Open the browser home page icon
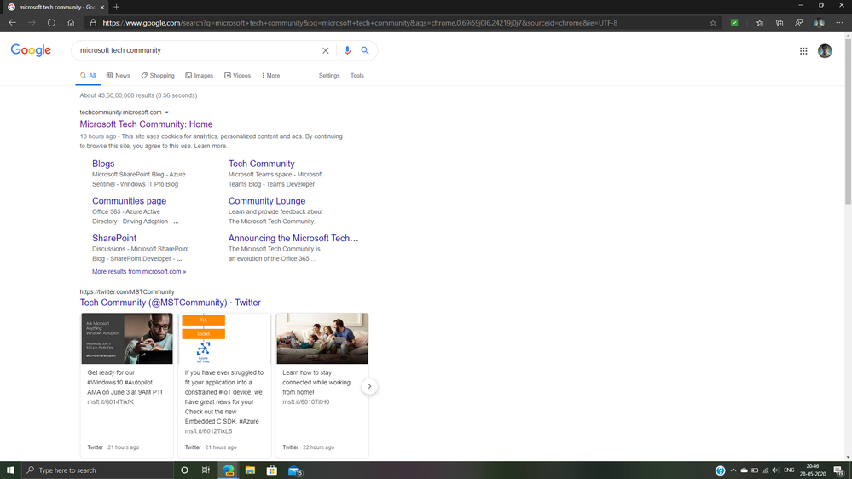 pos(71,23)
